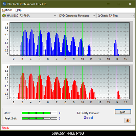Click the red 3T peak in the bottom graph
Viewport: 136px width, 136px height.
23,86
